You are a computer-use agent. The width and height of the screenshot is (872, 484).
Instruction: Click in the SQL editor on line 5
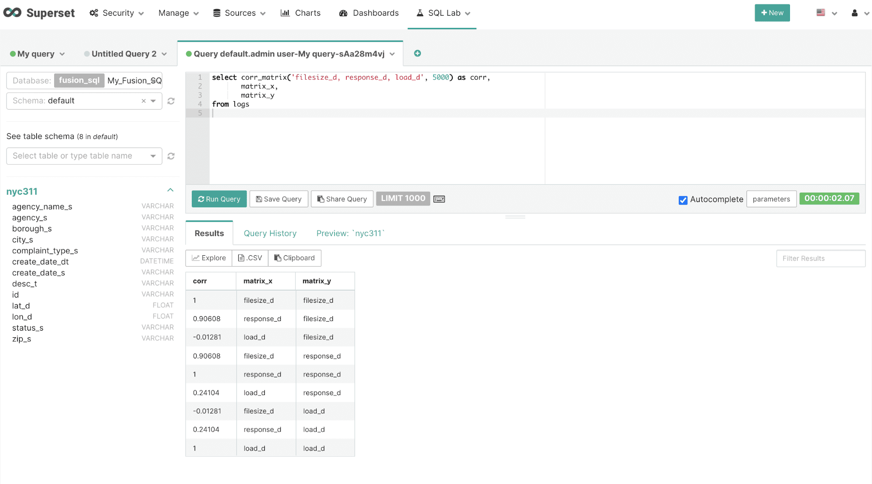click(x=537, y=113)
